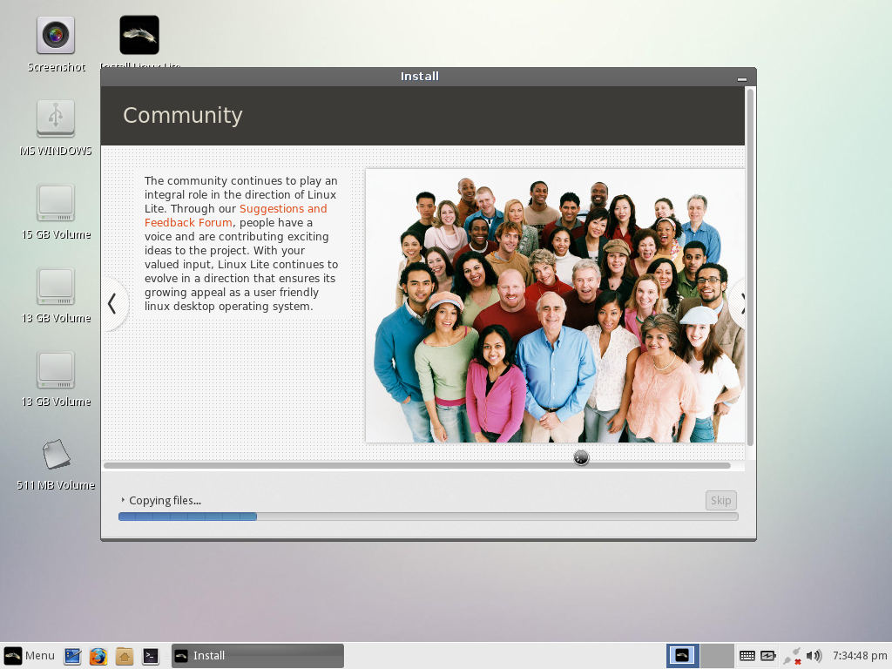Switch to the second empty workspace
The width and height of the screenshot is (892, 669).
point(717,655)
